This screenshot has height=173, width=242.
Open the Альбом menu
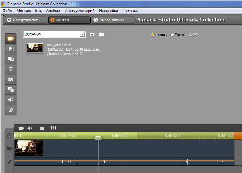click(x=53, y=11)
